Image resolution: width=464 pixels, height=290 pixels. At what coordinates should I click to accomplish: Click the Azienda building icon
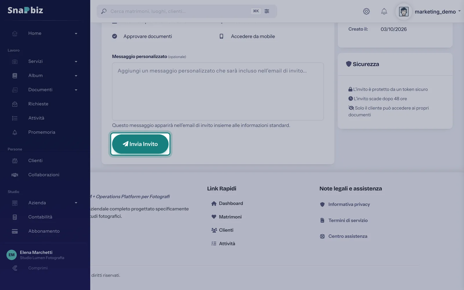[x=15, y=203]
